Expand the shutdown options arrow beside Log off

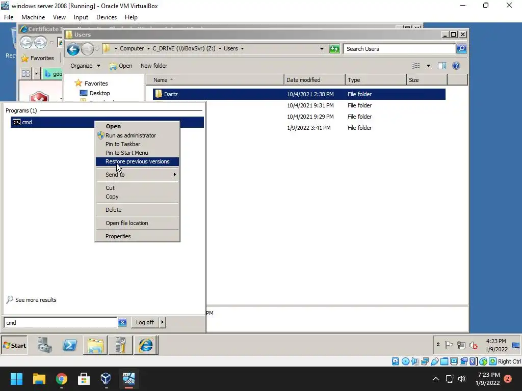point(163,322)
